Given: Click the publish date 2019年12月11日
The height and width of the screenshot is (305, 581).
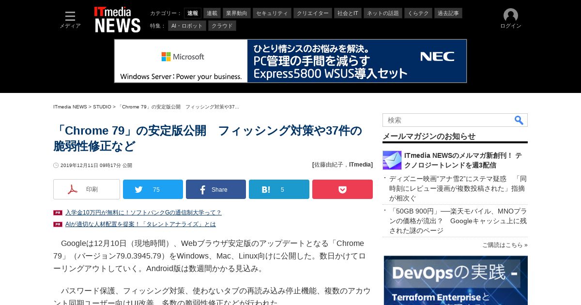Looking at the screenshot, I should pyautogui.click(x=96, y=165).
